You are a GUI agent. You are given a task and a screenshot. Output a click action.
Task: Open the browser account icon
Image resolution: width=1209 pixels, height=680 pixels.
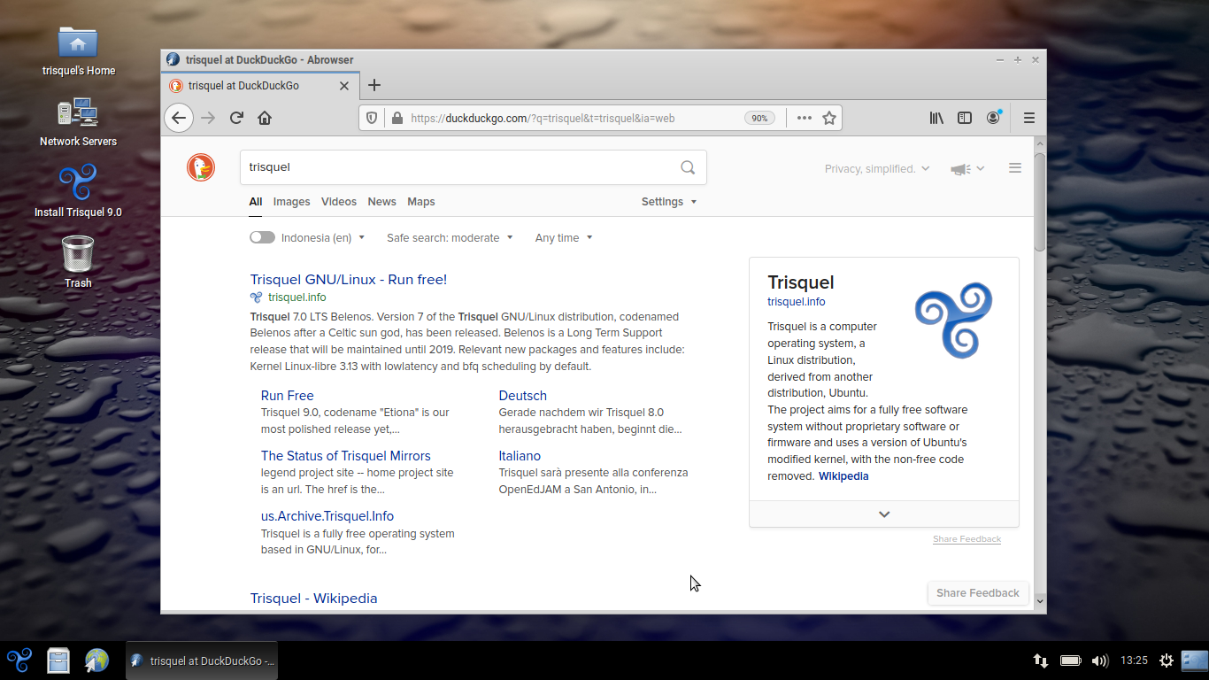(993, 118)
